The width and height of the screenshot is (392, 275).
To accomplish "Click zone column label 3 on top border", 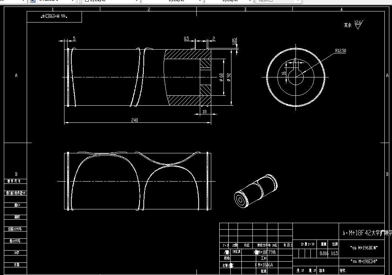I will click(245, 9).
